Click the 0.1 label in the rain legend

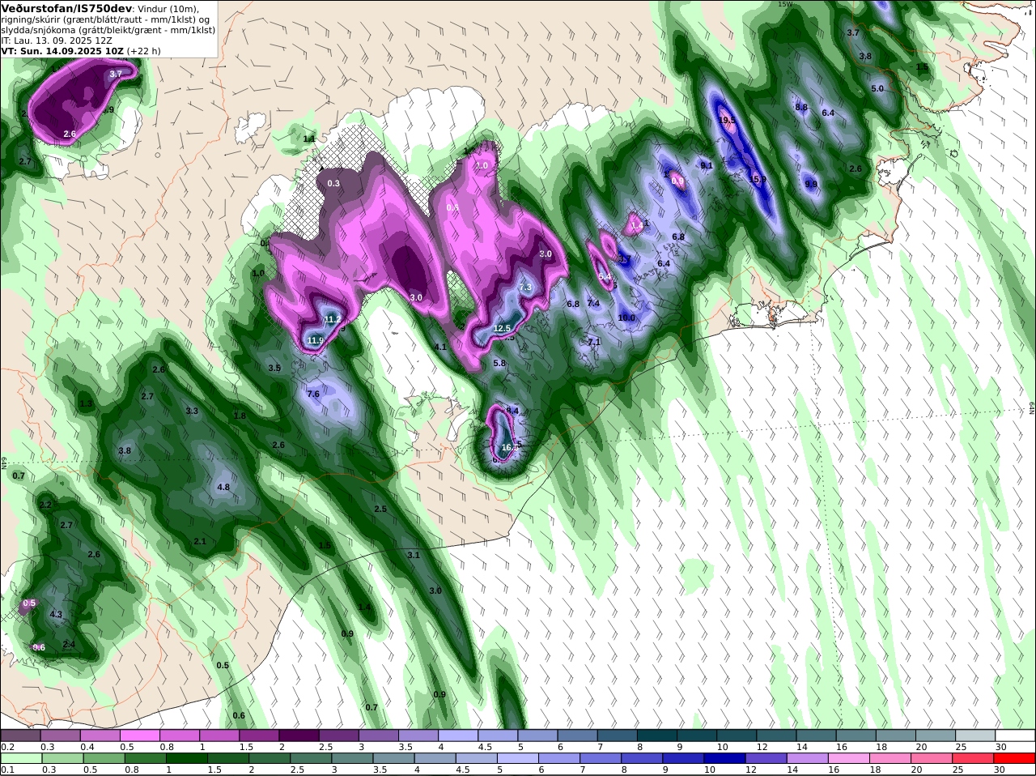7,770
